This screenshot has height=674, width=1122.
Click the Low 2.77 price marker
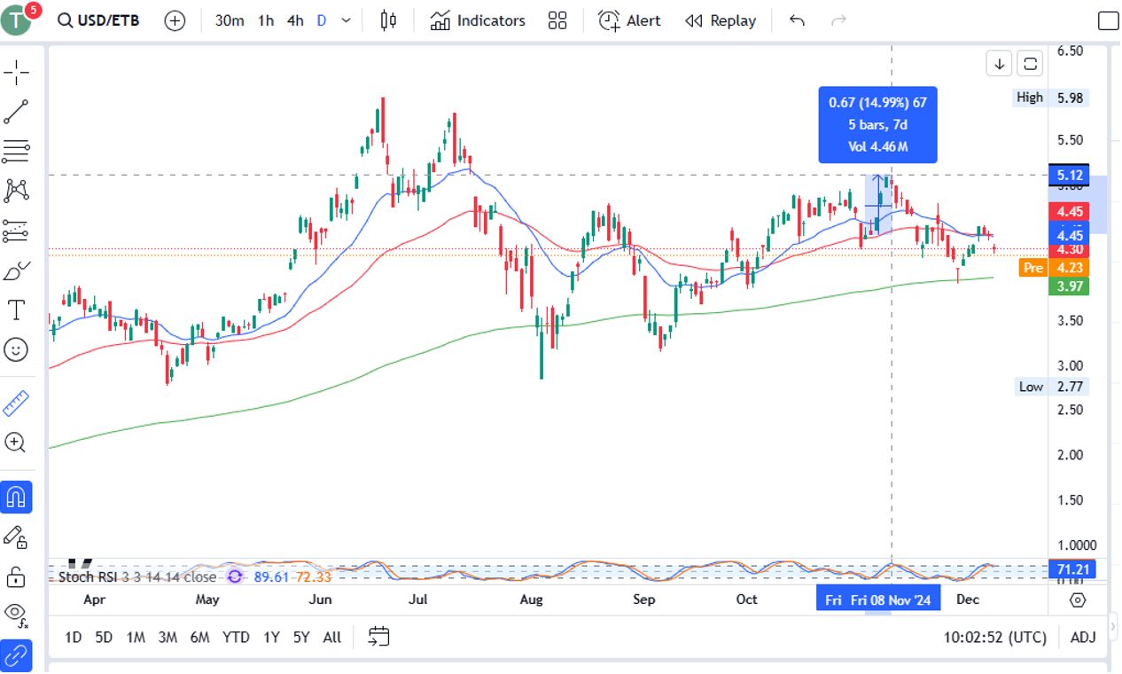click(1051, 387)
